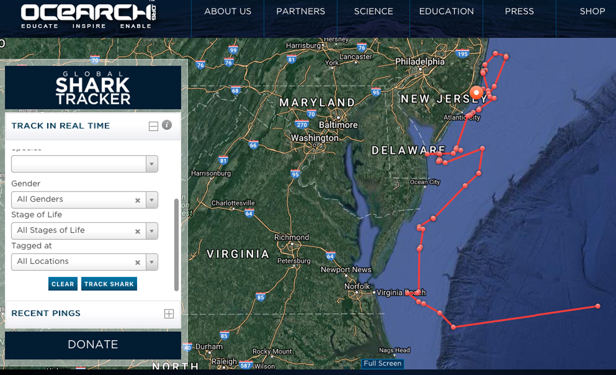This screenshot has height=375, width=616.
Task: Open the empty species dropdown
Action: click(85, 164)
